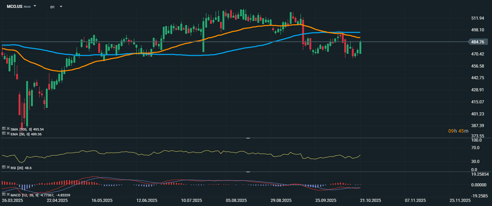Expand the D1 timeframe dropdown arrow
The image size is (492, 206).
(61, 7)
